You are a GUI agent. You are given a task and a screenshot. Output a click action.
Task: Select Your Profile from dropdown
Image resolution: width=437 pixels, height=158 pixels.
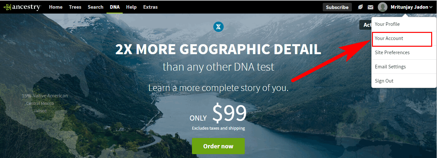(404, 24)
